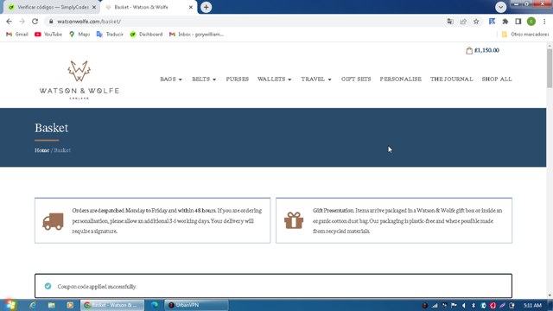Open the tab search chevron button

500,7
